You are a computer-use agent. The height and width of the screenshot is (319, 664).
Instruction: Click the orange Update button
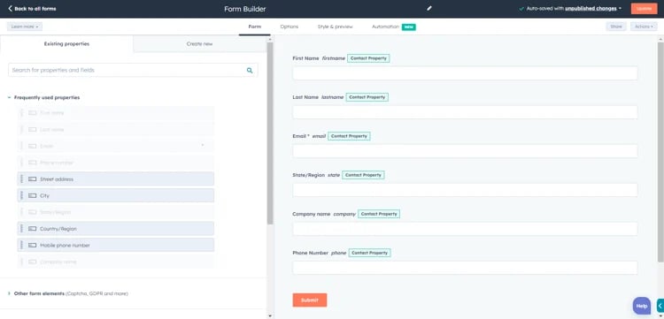tap(645, 9)
